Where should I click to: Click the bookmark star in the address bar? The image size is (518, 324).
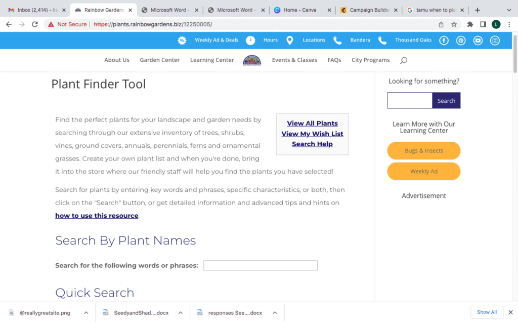pos(454,24)
